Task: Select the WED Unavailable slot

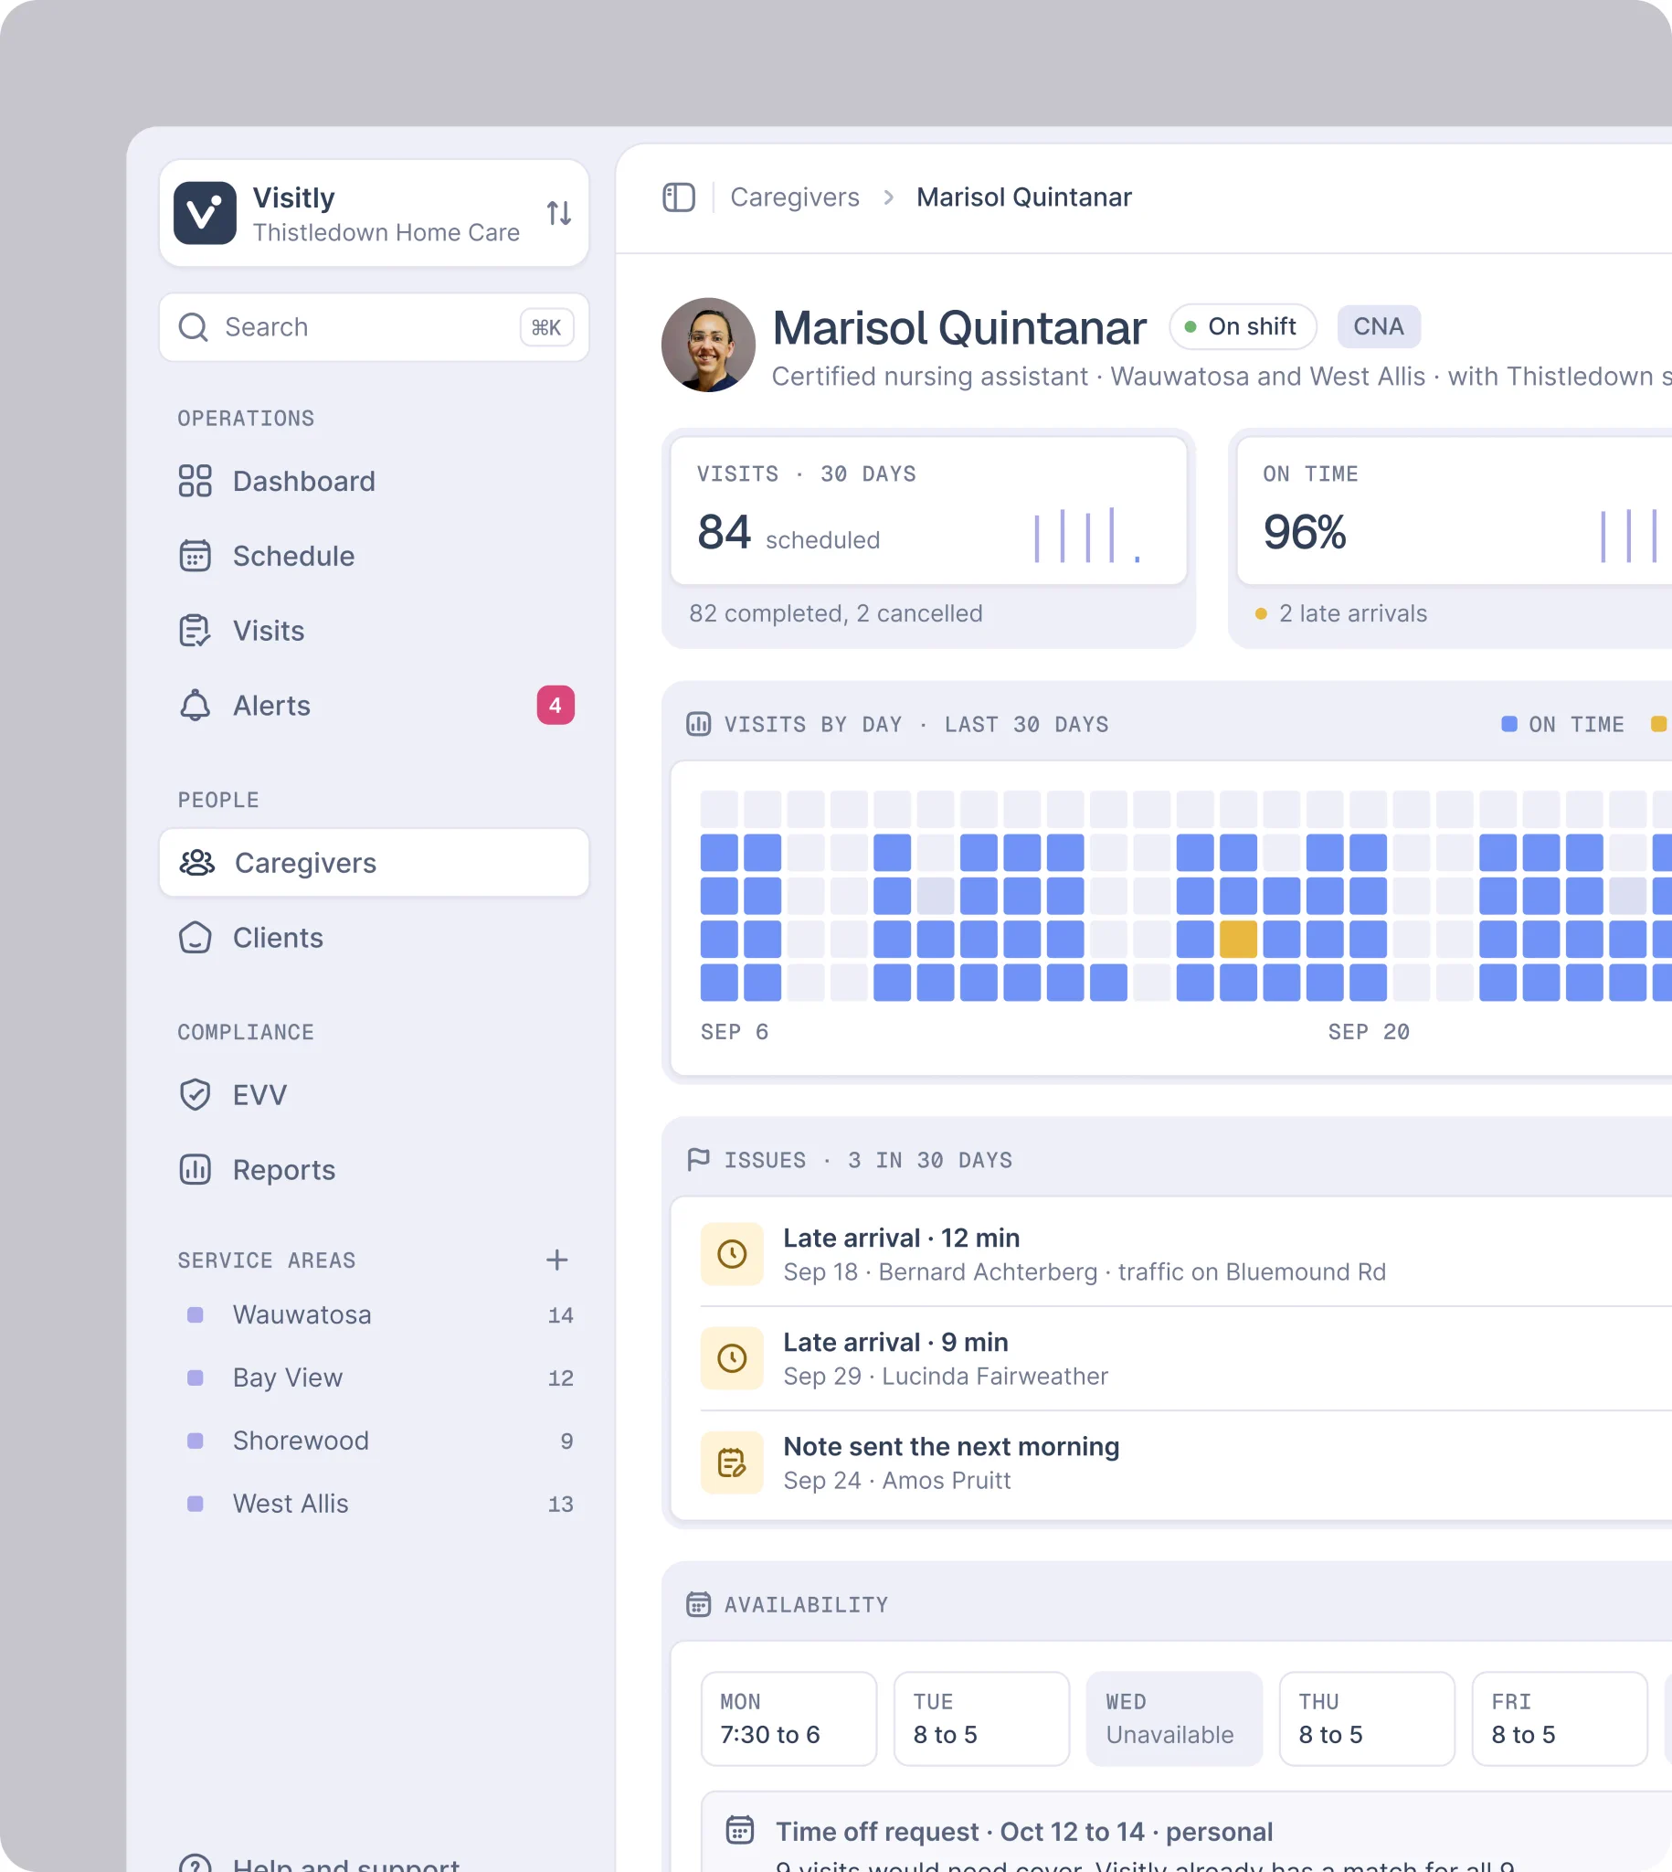Action: coord(1174,1718)
